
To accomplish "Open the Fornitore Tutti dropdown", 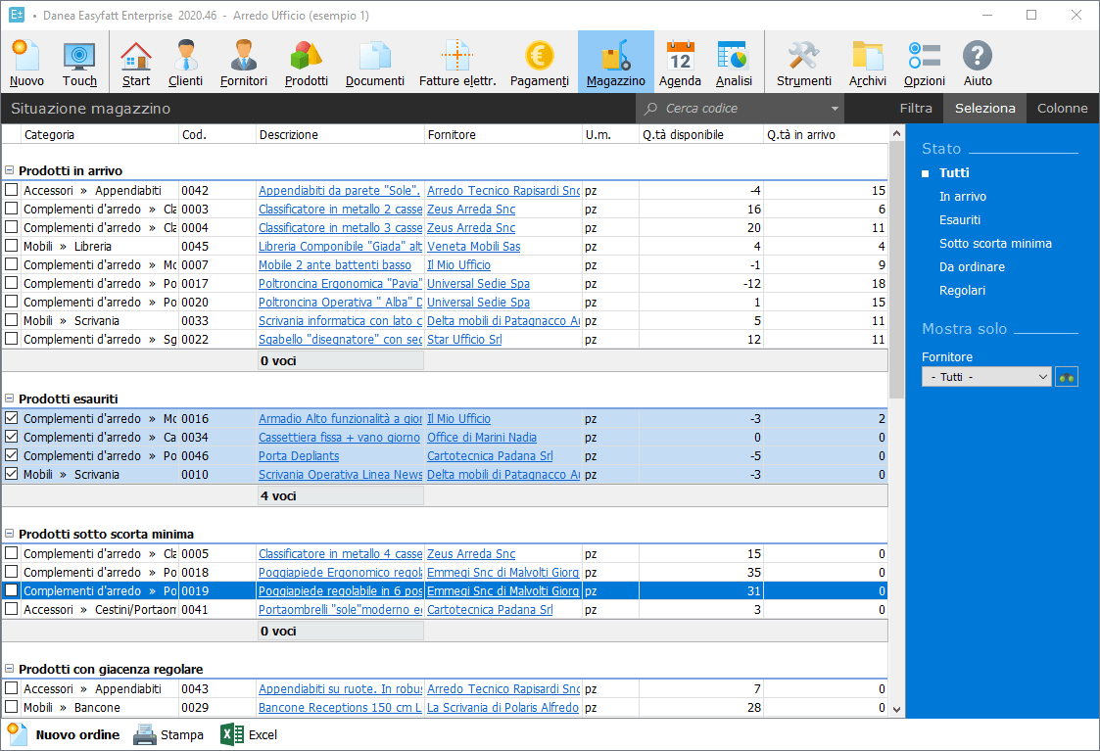I will coord(985,377).
